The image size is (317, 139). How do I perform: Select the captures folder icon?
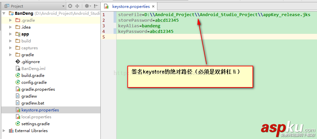(x=18, y=48)
